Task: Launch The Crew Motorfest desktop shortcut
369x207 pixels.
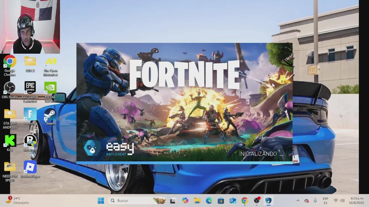Action: [x=50, y=66]
